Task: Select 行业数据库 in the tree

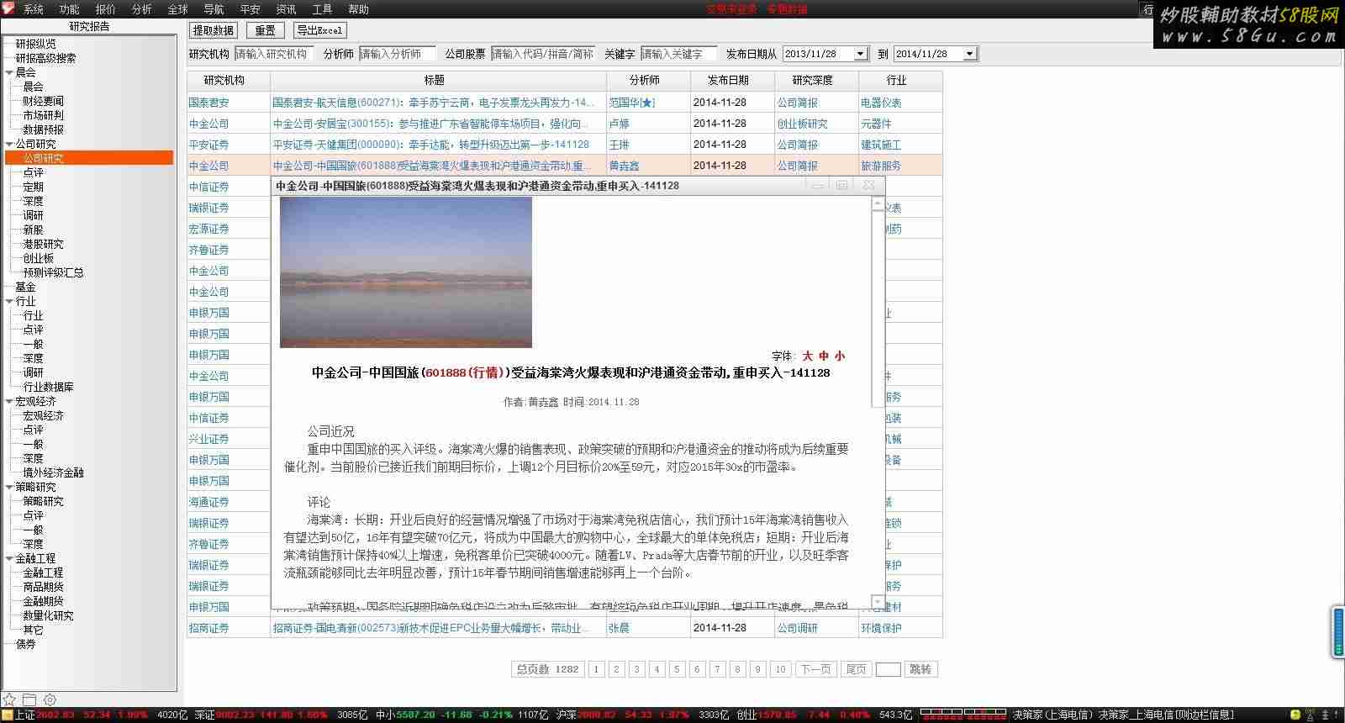Action: point(48,387)
